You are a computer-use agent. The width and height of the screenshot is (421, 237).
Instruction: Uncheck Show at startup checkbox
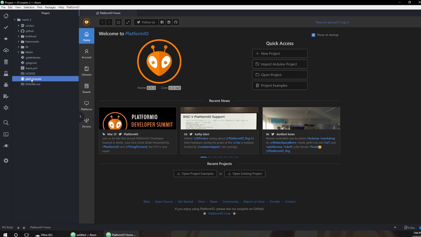pos(313,35)
